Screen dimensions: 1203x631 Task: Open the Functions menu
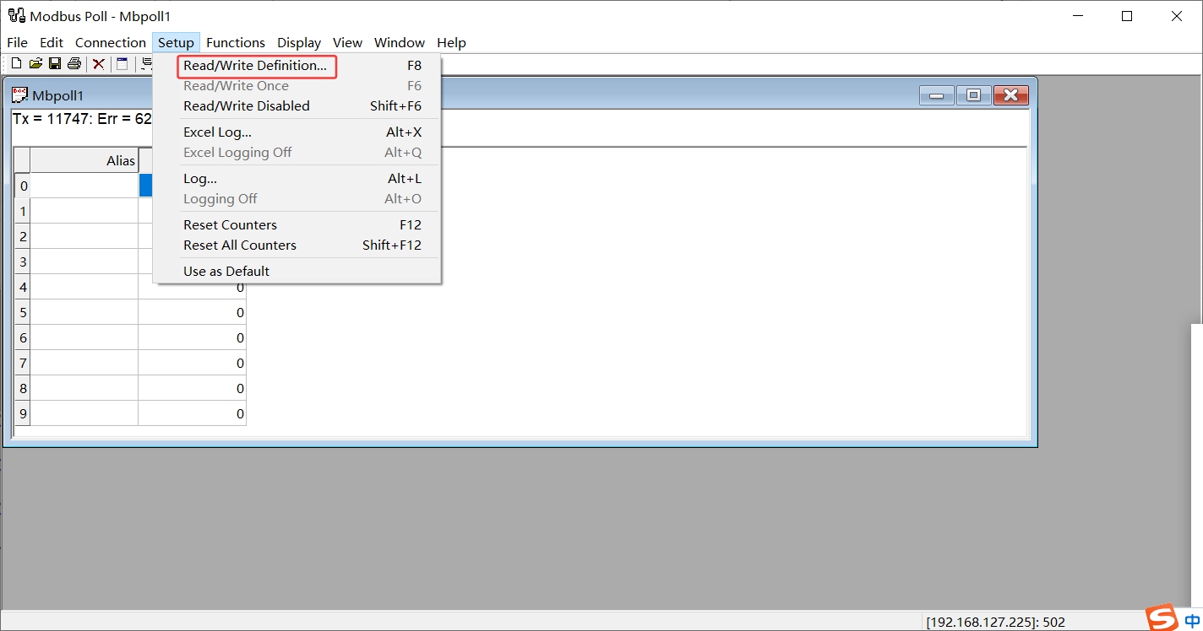(x=236, y=42)
